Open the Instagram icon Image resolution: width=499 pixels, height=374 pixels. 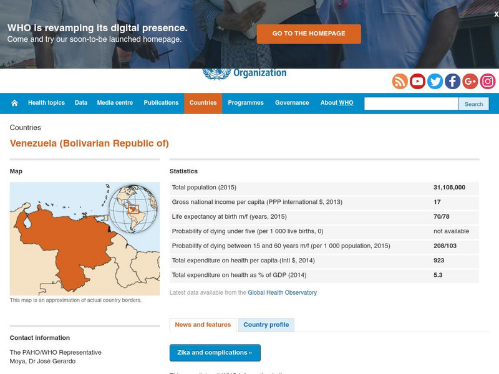[x=488, y=82]
